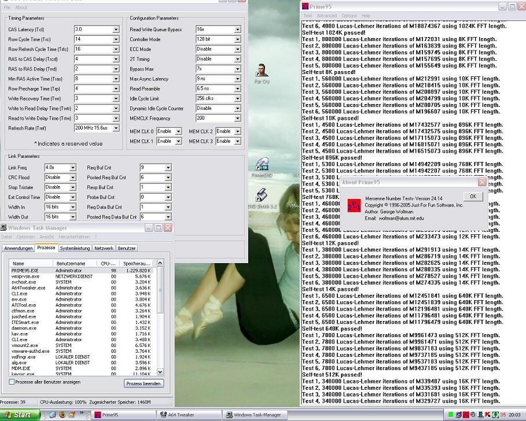Select the wmiprvse.exe process row

click(x=82, y=276)
